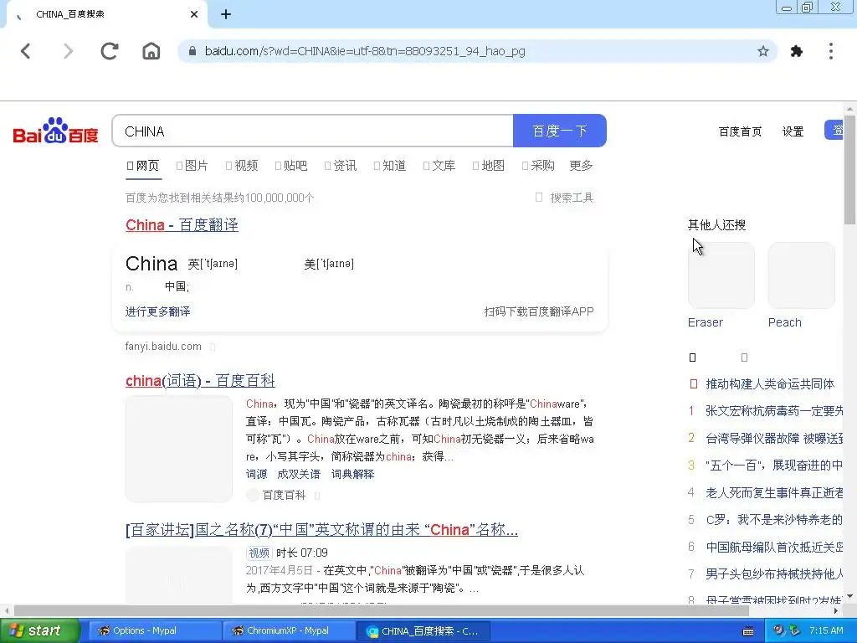Open hot topic 台湾导弹仪器故障

click(x=774, y=438)
